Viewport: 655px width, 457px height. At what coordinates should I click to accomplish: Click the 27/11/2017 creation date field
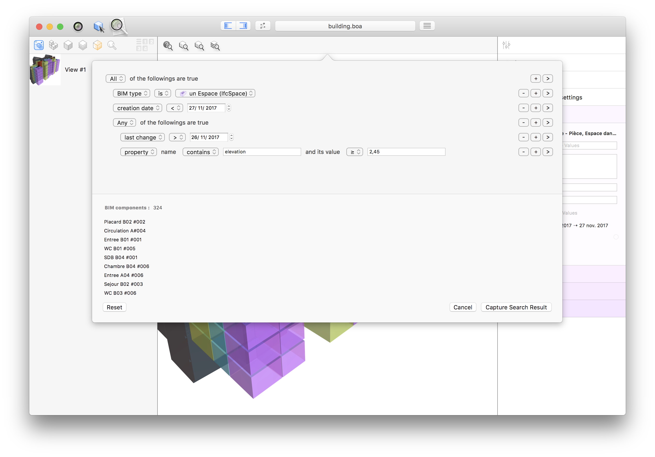coord(206,108)
